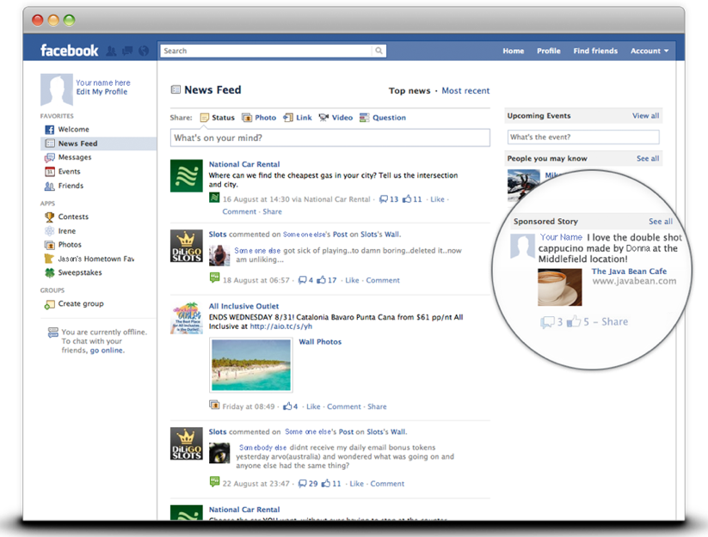708x537 pixels.
Task: Open Profile in top navigation
Action: tap(549, 51)
